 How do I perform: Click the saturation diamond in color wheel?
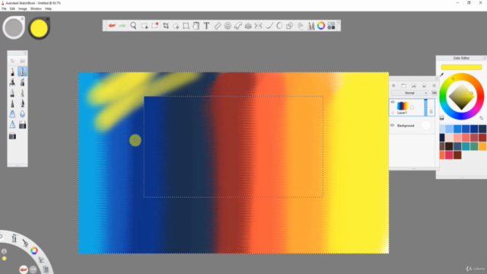(x=462, y=97)
